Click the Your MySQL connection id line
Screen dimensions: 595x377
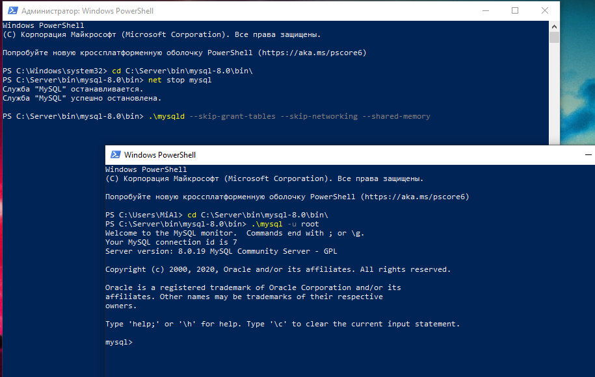[x=170, y=242]
